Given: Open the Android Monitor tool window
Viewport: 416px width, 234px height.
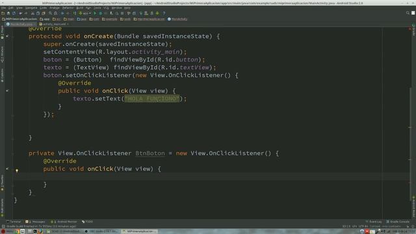Looking at the screenshot, I should tap(64, 222).
